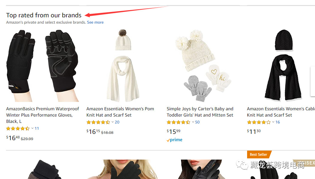Image resolution: width=315 pixels, height=179 pixels.
Task: Open the baby hat and mitten set image
Action: (x=203, y=66)
